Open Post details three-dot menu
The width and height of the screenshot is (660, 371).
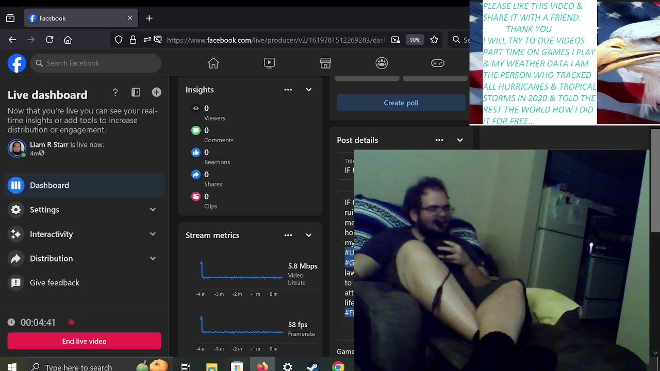pos(439,140)
